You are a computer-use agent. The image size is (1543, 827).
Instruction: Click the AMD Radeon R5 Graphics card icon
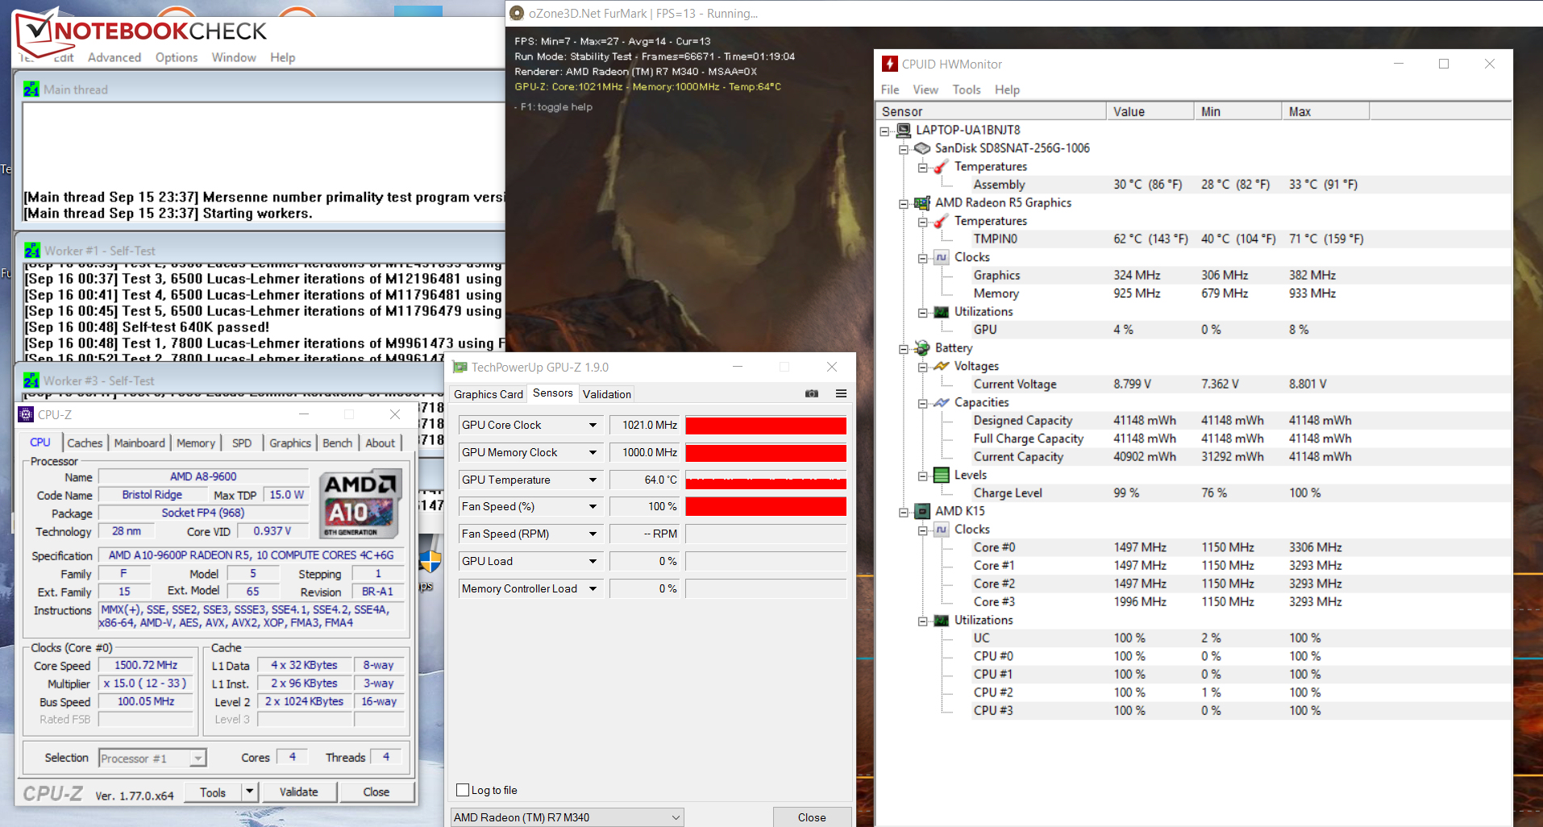tap(922, 203)
